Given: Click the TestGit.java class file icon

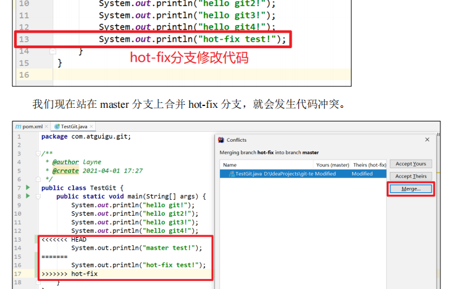Looking at the screenshot, I should tap(57, 126).
